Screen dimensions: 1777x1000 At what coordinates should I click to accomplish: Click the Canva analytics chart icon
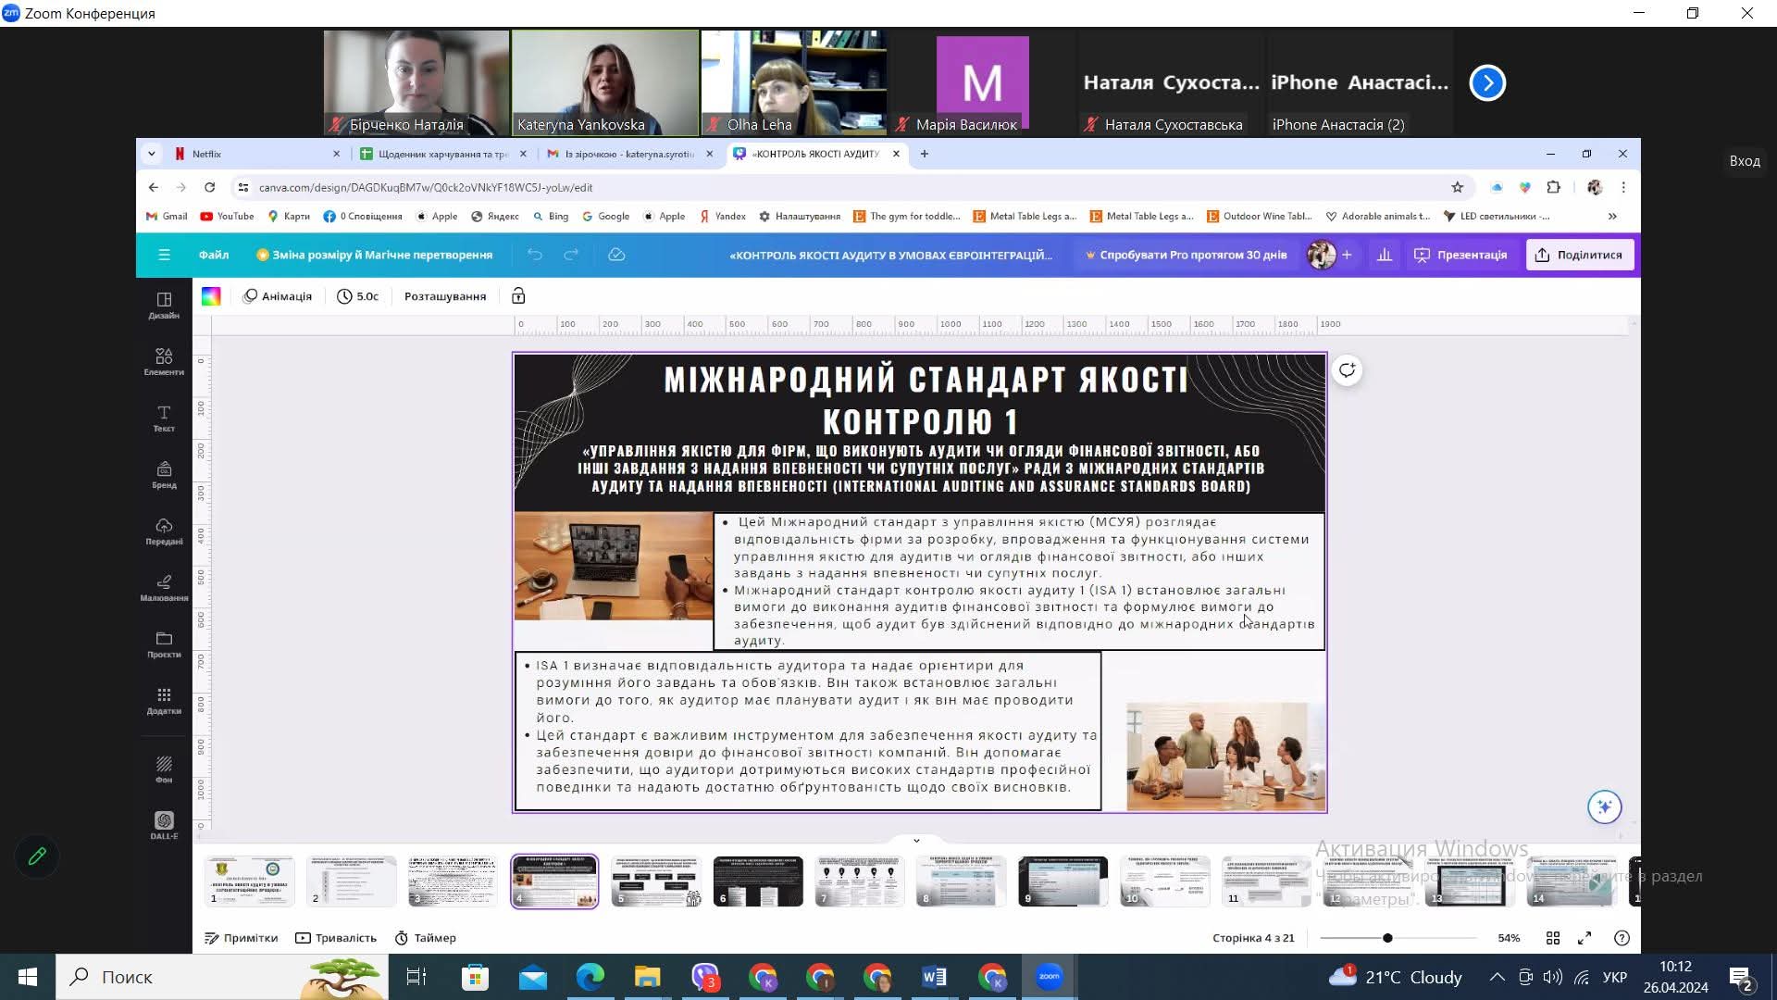[x=1385, y=255]
